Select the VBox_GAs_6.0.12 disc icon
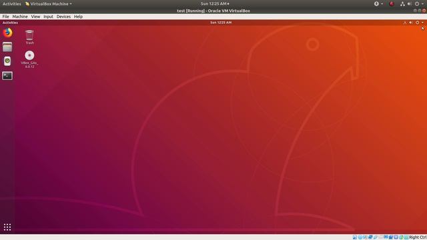 point(29,59)
